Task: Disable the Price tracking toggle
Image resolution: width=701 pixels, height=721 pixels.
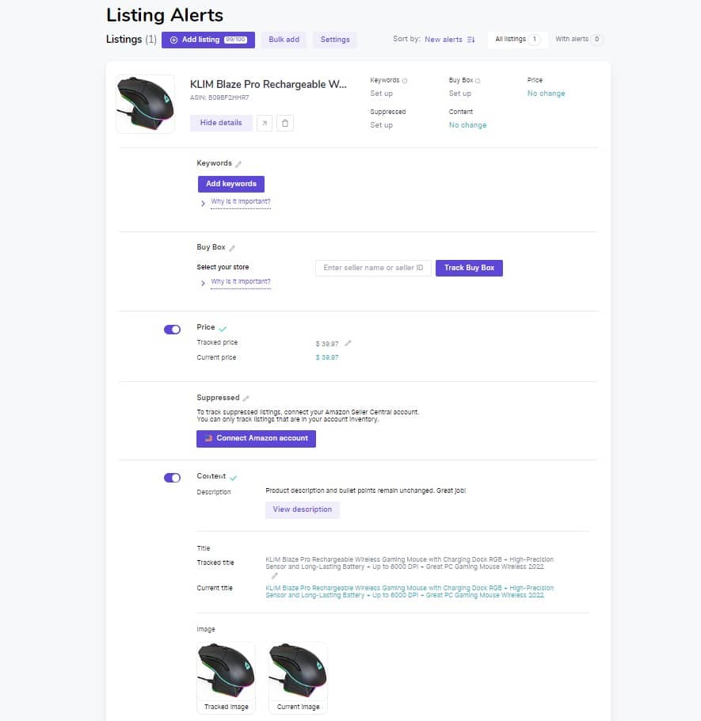Action: (x=173, y=330)
